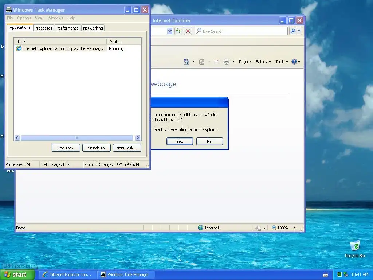Click the Internet zone globe in status bar
This screenshot has width=373, height=280.
point(201,228)
